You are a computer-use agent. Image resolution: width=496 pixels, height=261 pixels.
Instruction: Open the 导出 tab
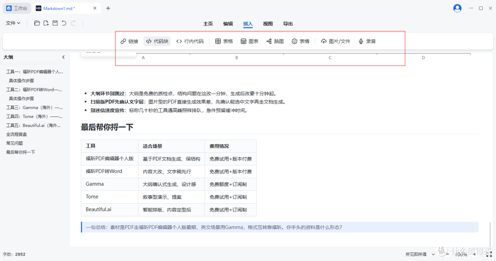click(x=287, y=24)
